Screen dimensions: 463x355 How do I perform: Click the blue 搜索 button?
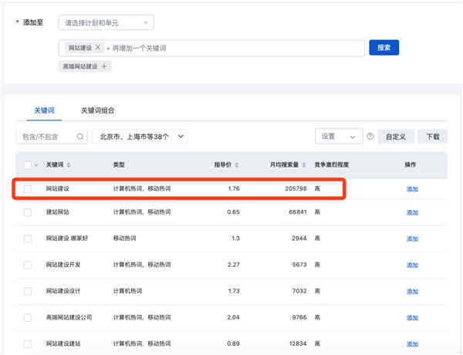point(384,48)
